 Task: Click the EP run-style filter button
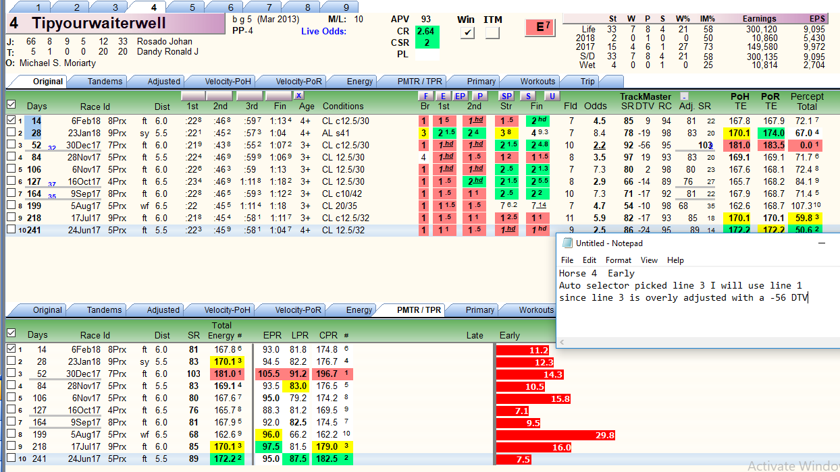459,96
